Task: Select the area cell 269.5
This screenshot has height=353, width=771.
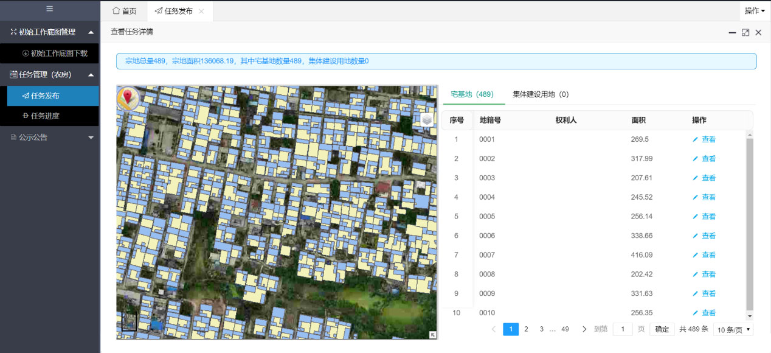Action: tap(640, 139)
